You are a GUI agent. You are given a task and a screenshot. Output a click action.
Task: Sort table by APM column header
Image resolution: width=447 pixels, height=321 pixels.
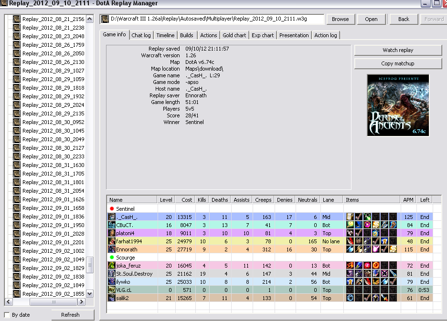click(x=408, y=200)
